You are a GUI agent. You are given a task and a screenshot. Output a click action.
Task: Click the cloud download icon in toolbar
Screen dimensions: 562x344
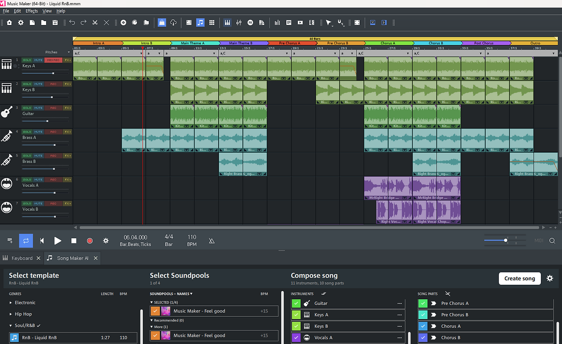(x=173, y=22)
